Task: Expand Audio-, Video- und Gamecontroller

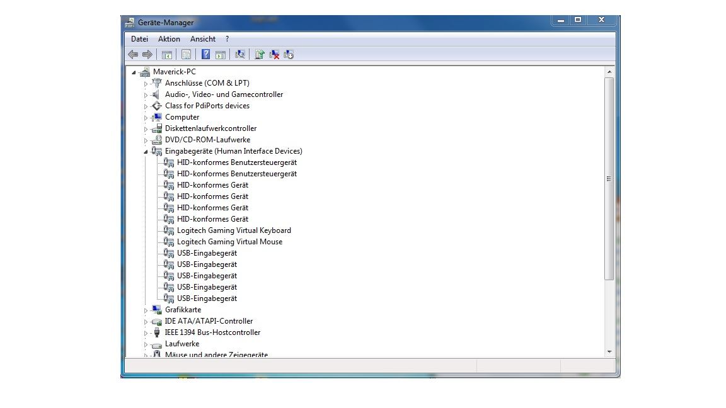Action: coord(146,95)
